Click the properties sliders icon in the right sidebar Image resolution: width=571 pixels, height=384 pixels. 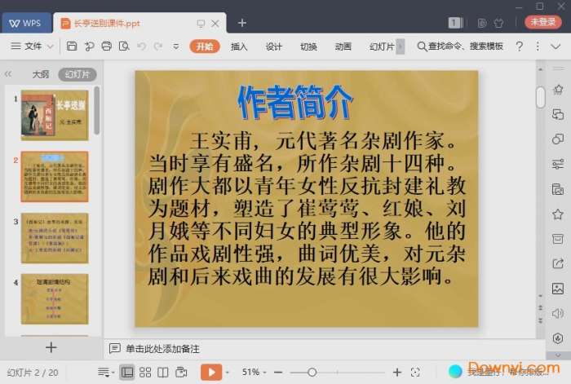tap(557, 164)
